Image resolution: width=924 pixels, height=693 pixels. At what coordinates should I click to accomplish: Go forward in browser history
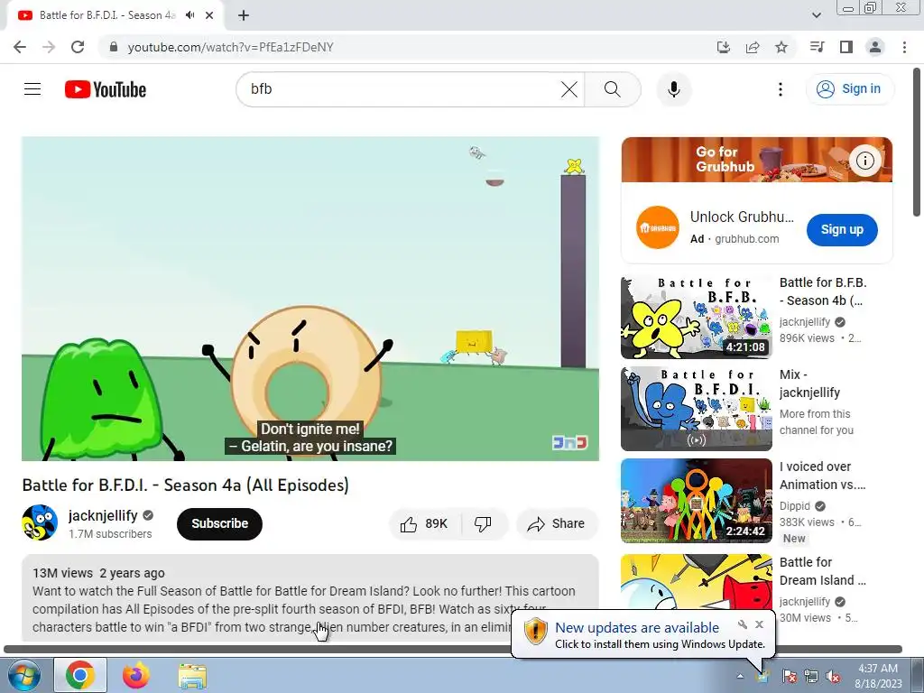pos(49,47)
